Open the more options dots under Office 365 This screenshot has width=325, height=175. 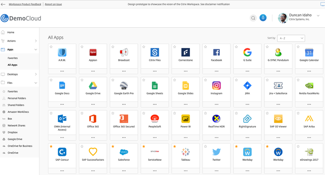click(x=93, y=137)
